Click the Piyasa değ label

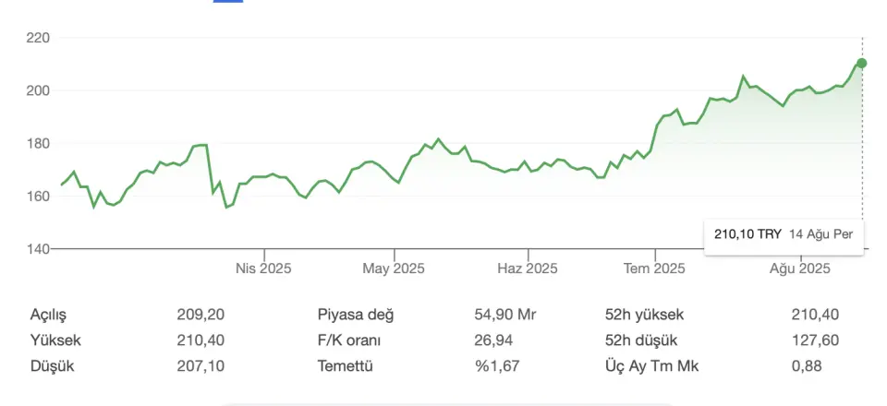356,315
